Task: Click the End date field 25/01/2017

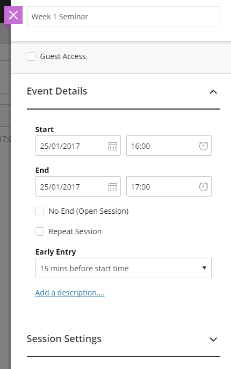Action: (x=78, y=186)
